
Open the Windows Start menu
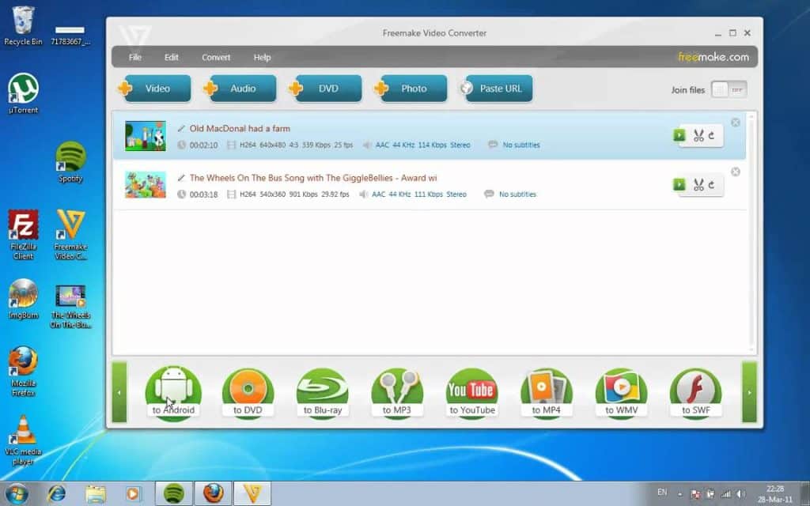click(19, 493)
